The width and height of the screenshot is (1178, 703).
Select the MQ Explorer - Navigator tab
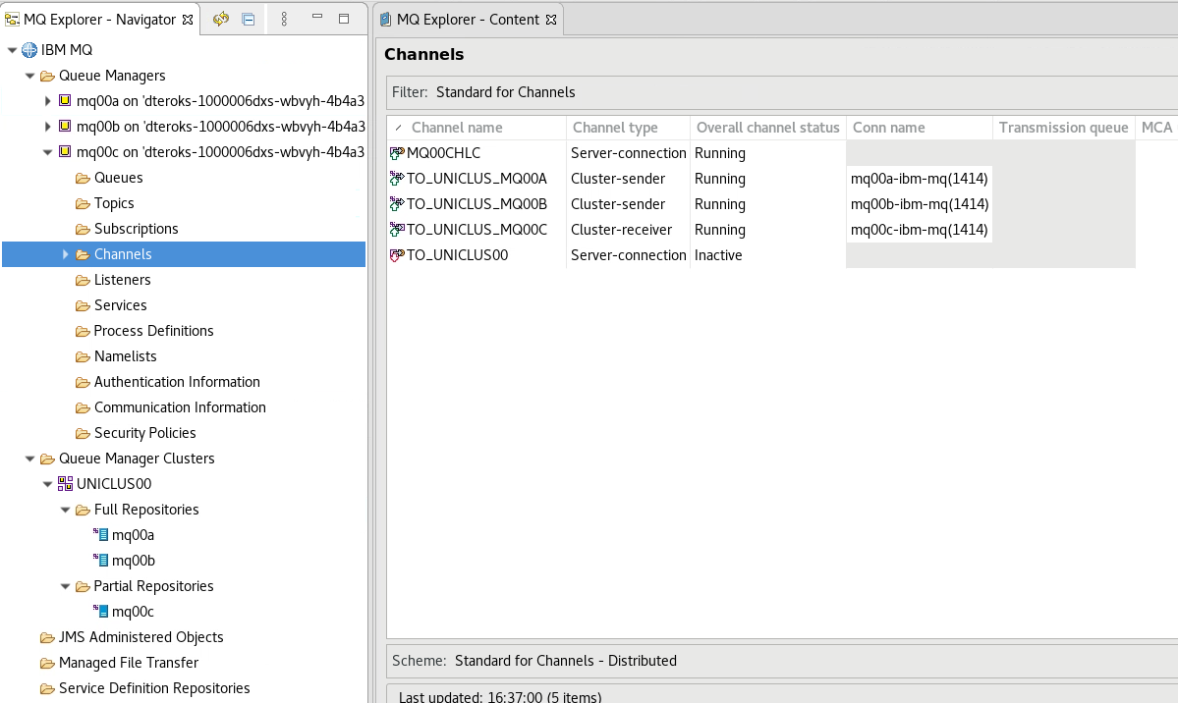(98, 20)
